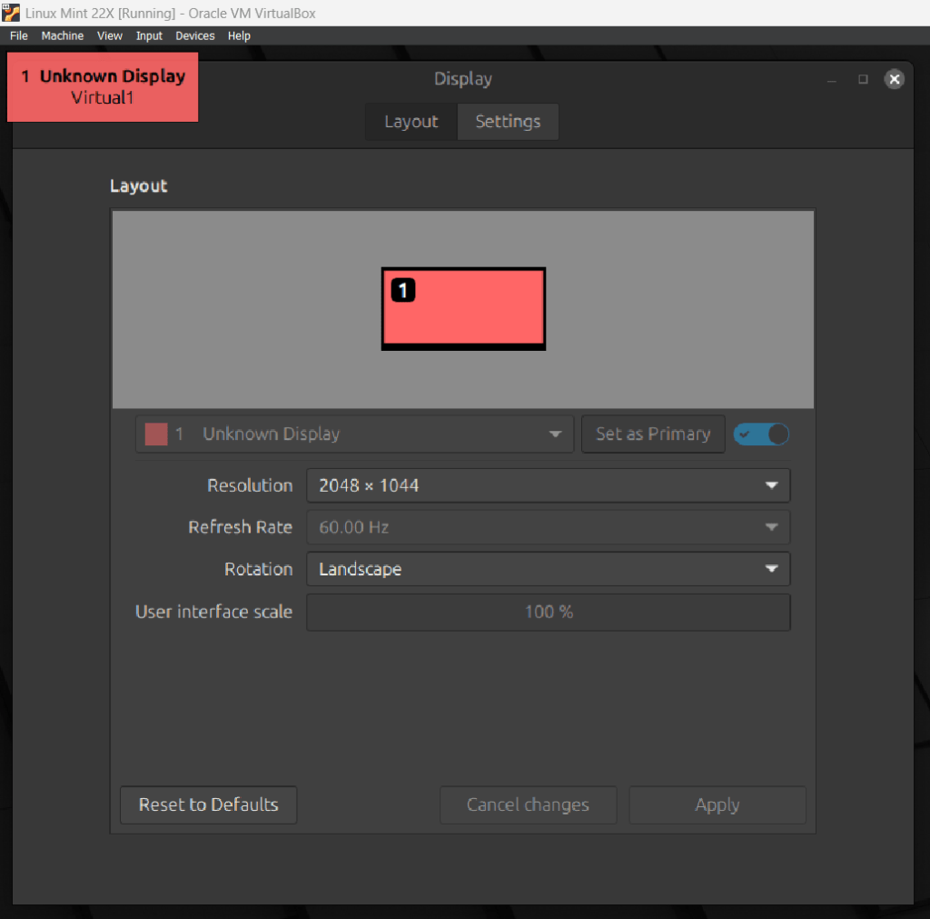Maximize the Display settings window

tap(863, 79)
